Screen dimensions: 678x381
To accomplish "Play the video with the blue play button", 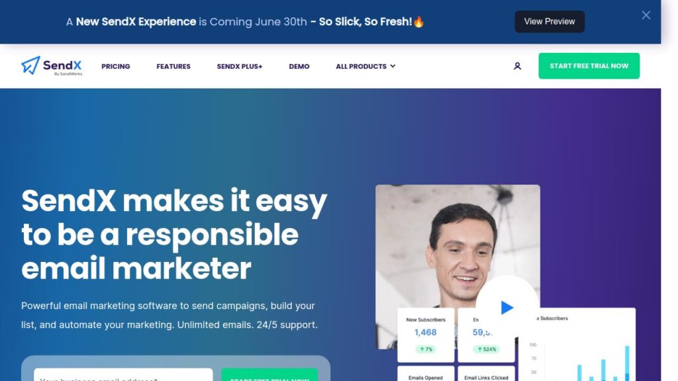I will click(x=507, y=308).
